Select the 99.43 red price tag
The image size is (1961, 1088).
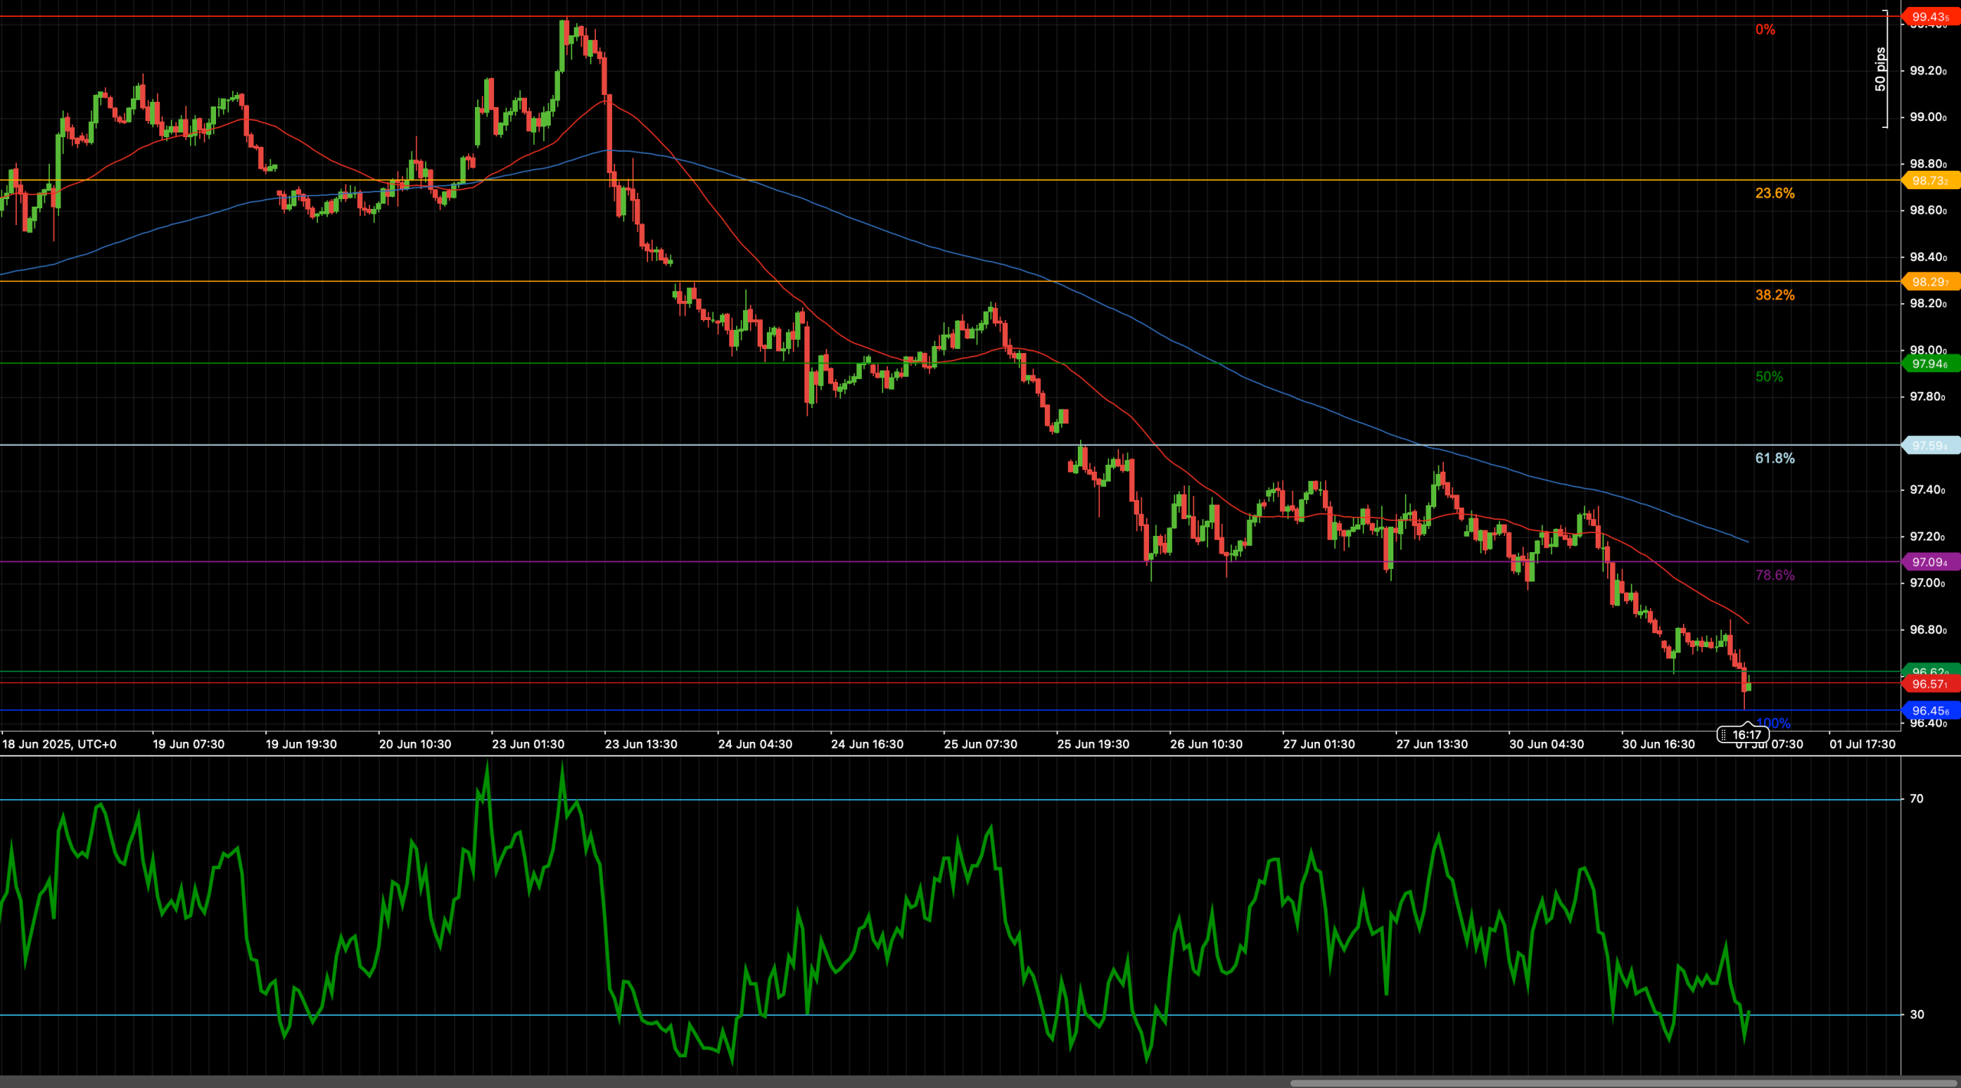(x=1930, y=17)
